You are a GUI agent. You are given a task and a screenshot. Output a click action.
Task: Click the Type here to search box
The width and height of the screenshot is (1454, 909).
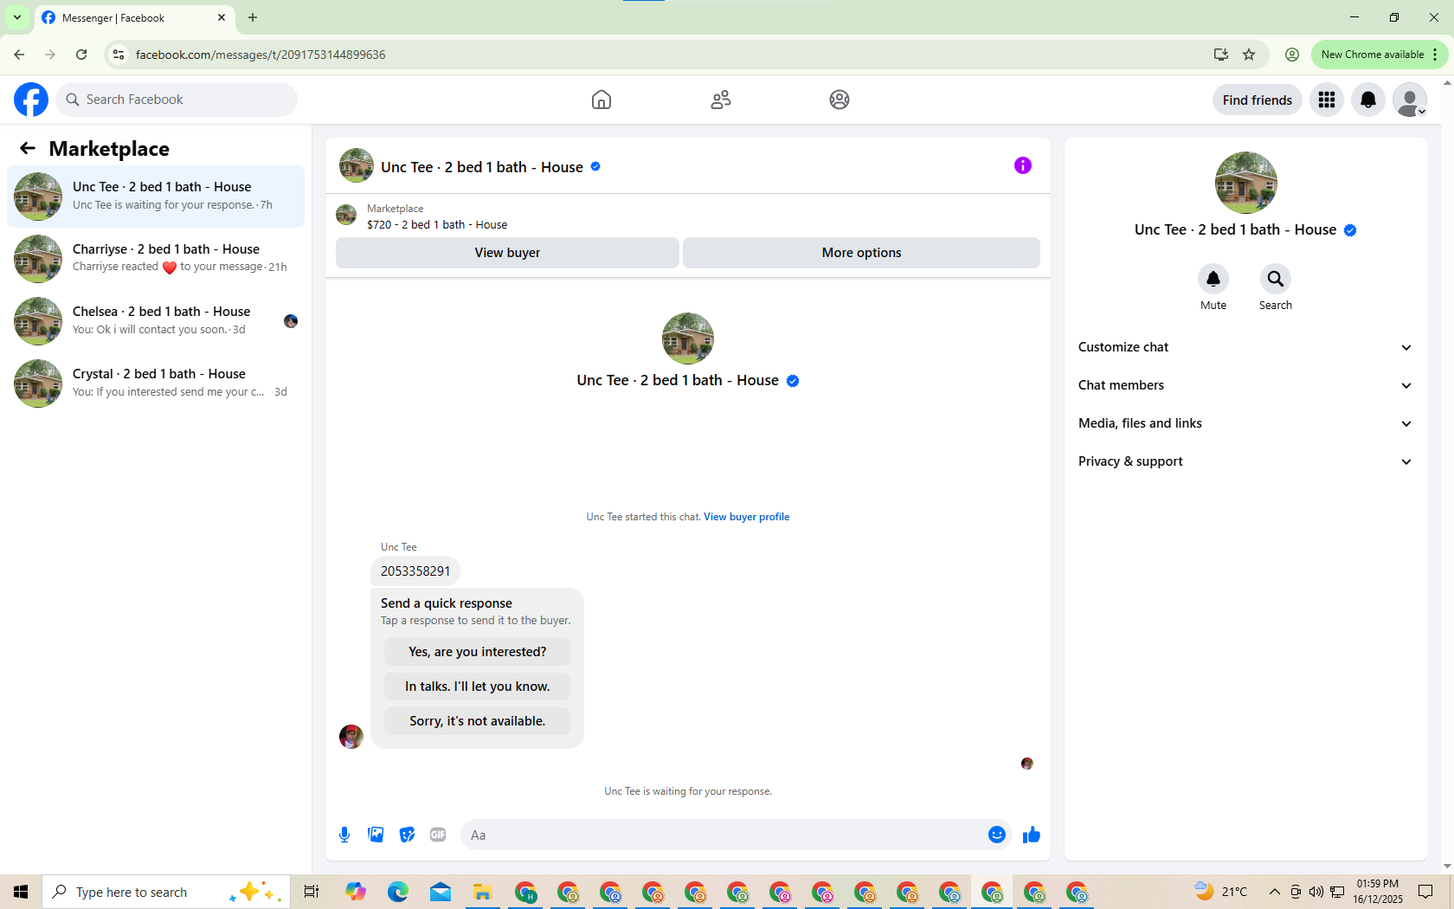(166, 892)
